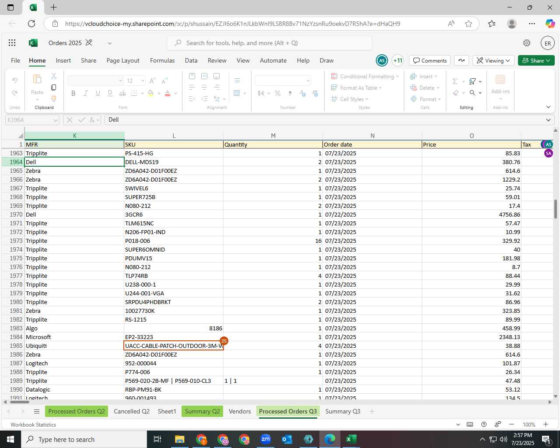Expand the Cell Styles dropdown
560x448 pixels.
click(367, 99)
